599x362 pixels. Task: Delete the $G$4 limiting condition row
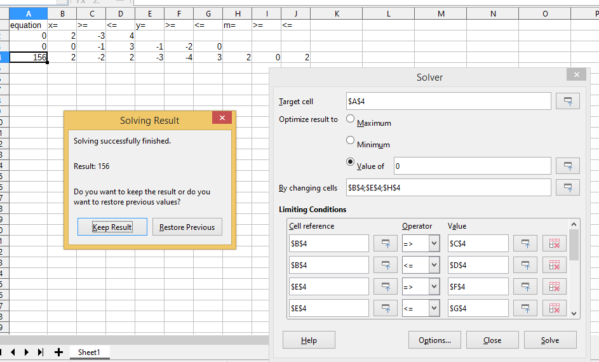(553, 308)
